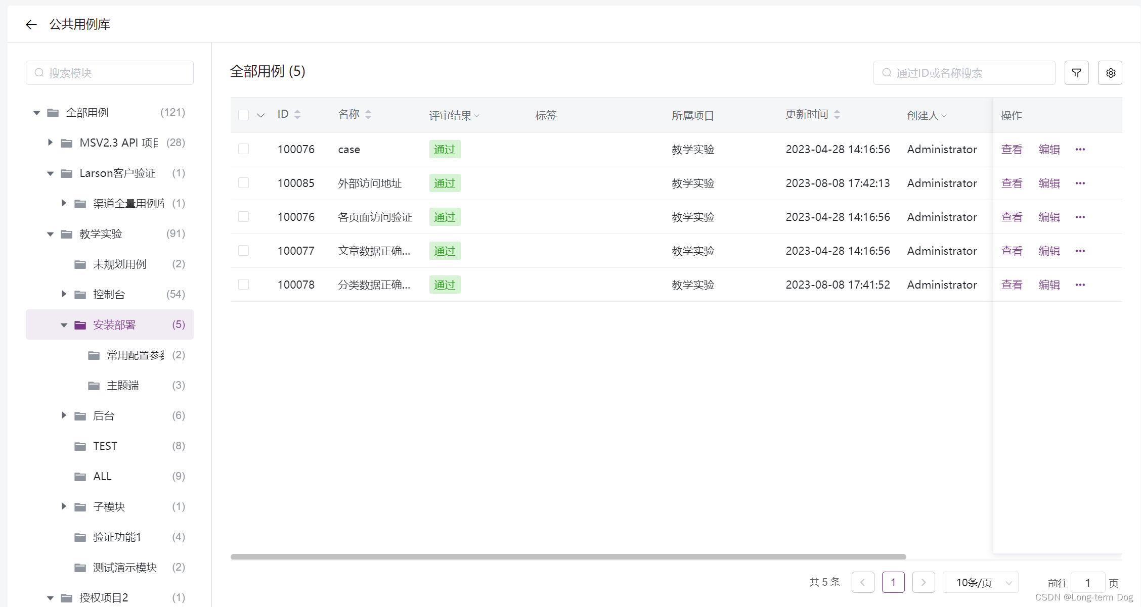This screenshot has width=1141, height=607.
Task: Click 查看 for 各页面访问验证
Action: (1012, 217)
